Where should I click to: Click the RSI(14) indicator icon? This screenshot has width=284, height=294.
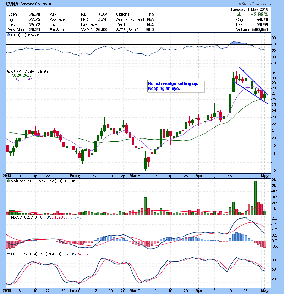8,35
